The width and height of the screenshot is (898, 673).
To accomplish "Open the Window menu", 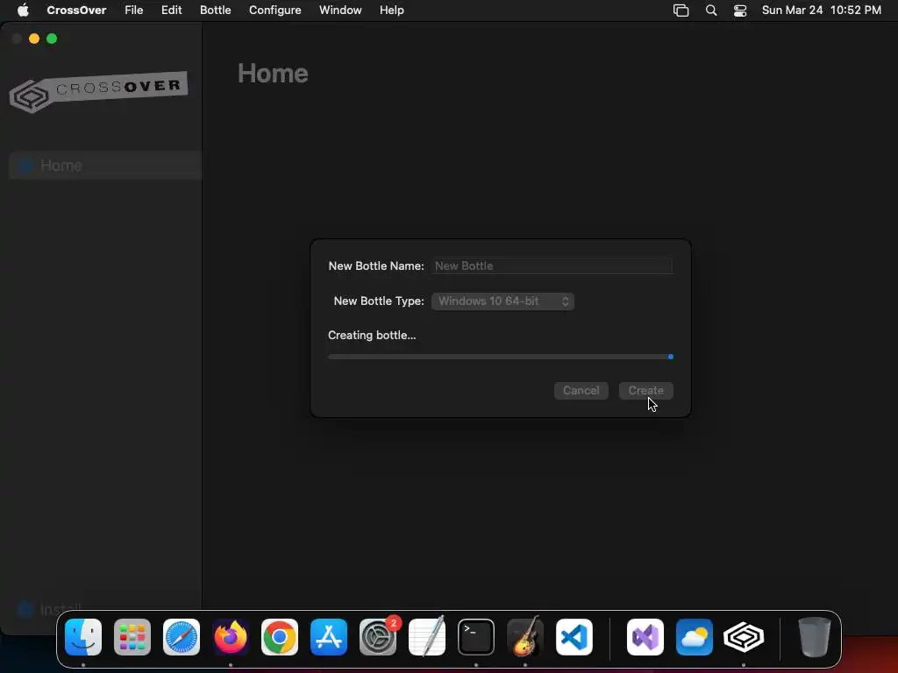I will tap(340, 11).
